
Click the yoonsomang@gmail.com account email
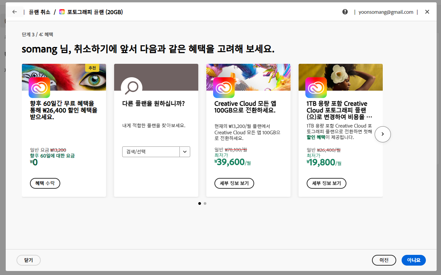pos(386,12)
